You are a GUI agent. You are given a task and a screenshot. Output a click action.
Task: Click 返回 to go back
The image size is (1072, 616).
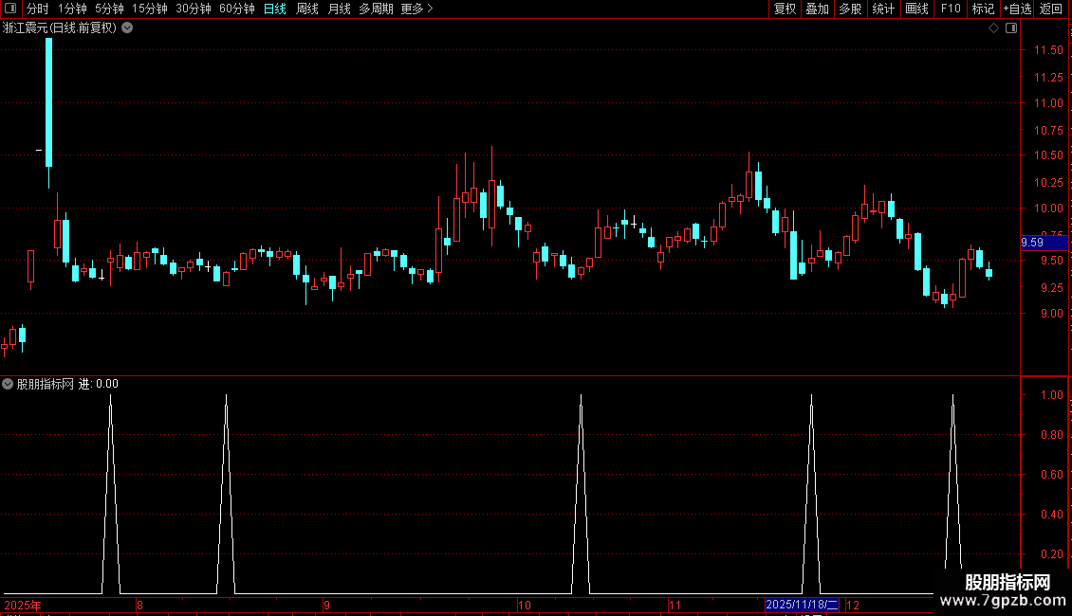point(1051,9)
